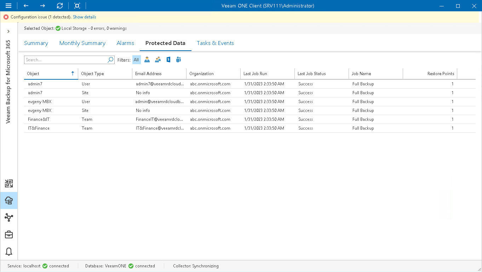Open the Business View section
The image size is (482, 272).
pos(8,235)
